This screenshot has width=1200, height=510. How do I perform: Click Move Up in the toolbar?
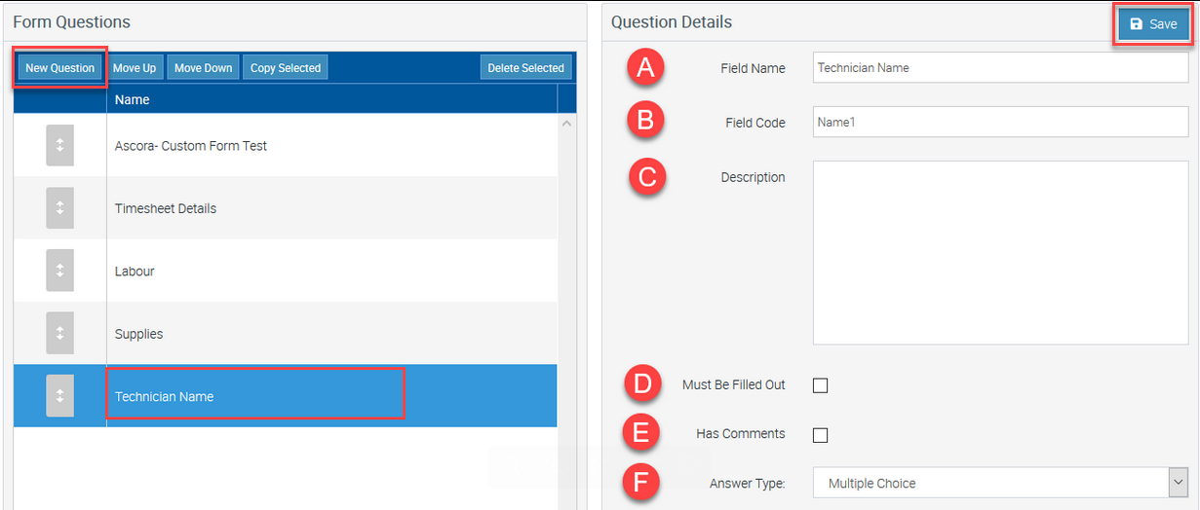click(135, 68)
